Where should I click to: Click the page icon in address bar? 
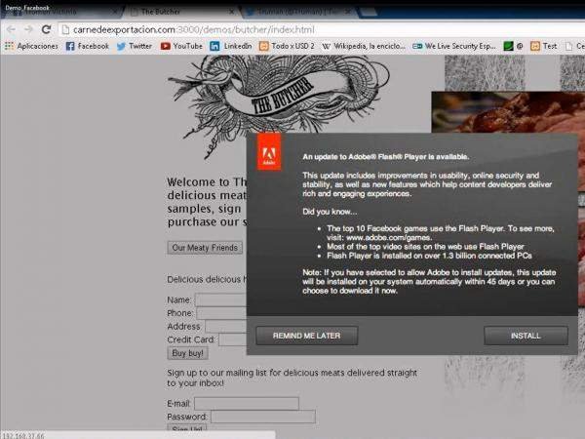coord(65,29)
